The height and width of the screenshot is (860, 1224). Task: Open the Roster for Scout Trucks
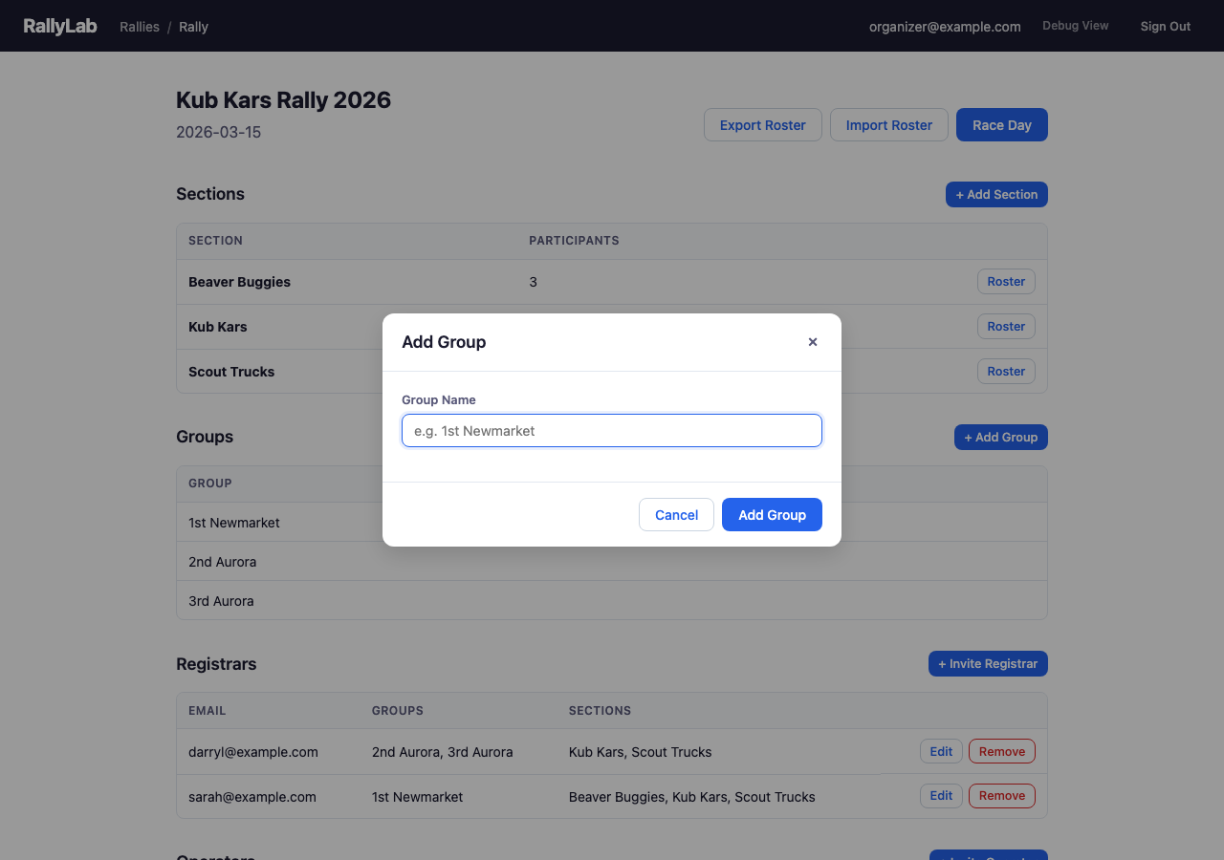(1006, 371)
